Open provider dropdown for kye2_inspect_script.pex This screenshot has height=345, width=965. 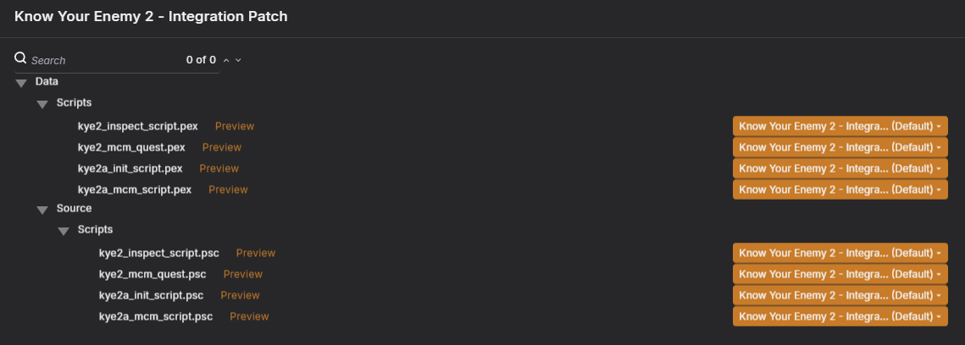pyautogui.click(x=840, y=126)
